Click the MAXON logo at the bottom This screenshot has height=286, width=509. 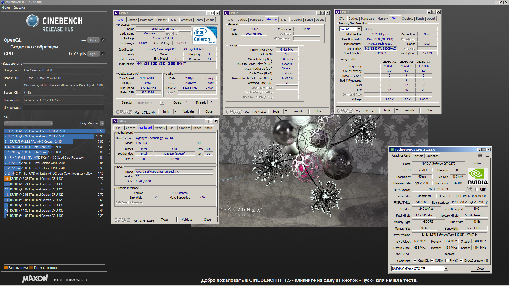pos(35,279)
